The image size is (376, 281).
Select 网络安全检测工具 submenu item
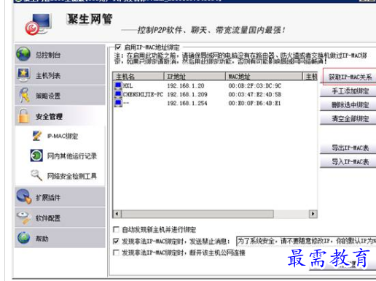click(72, 176)
